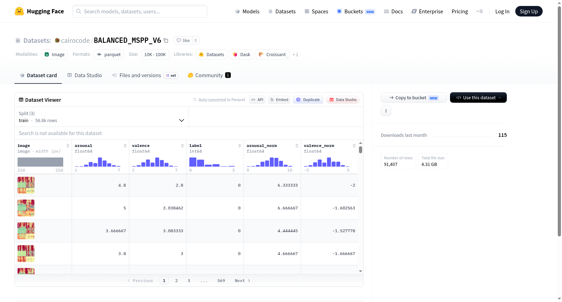This screenshot has height=302, width=562.
Task: Click the Duplicate button in Dataset Viewer
Action: click(308, 100)
